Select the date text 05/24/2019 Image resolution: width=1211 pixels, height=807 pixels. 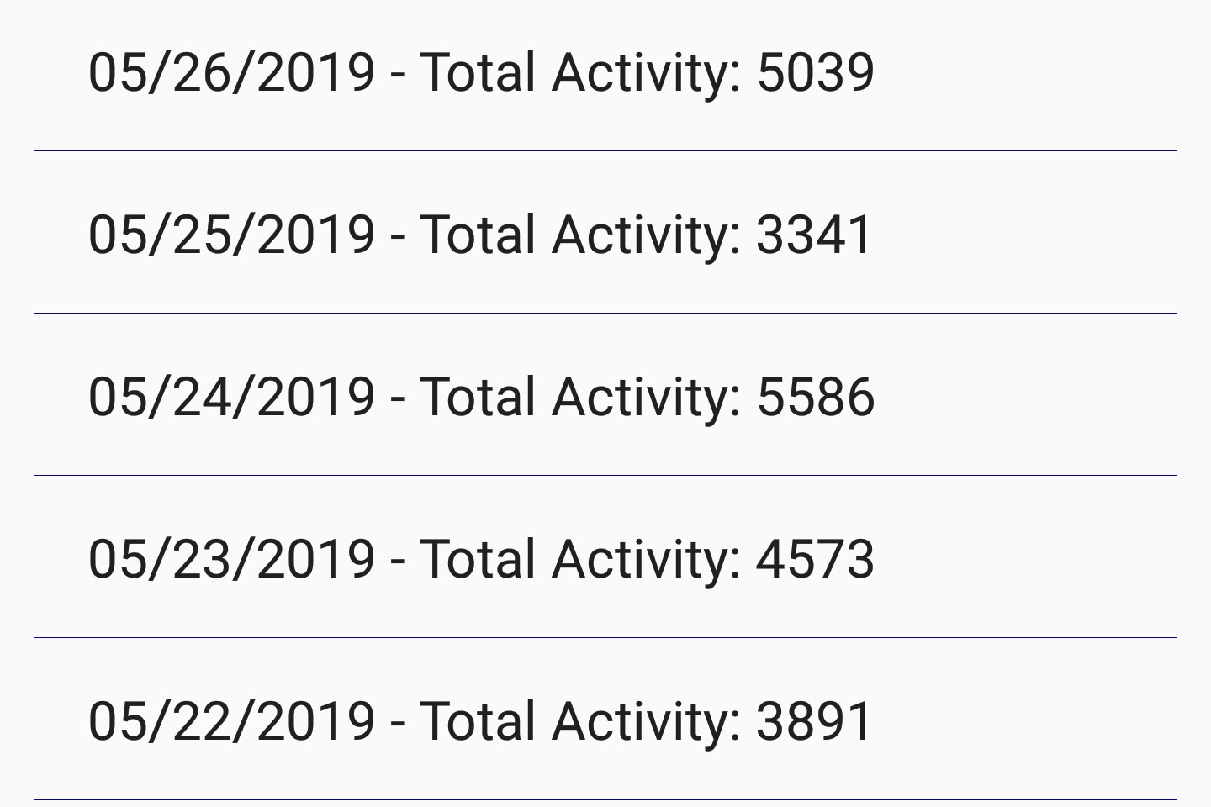point(231,397)
